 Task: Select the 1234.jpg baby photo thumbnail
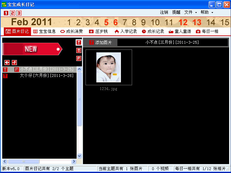click(x=109, y=67)
